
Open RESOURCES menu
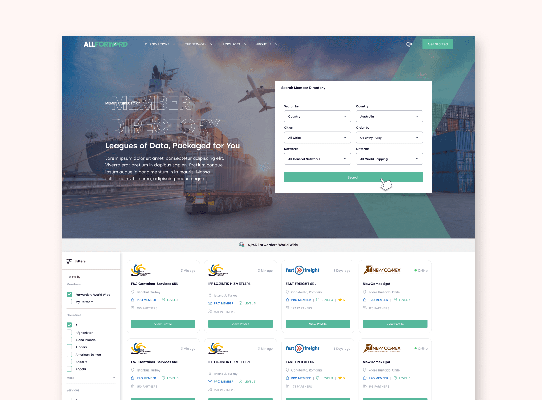(234, 44)
